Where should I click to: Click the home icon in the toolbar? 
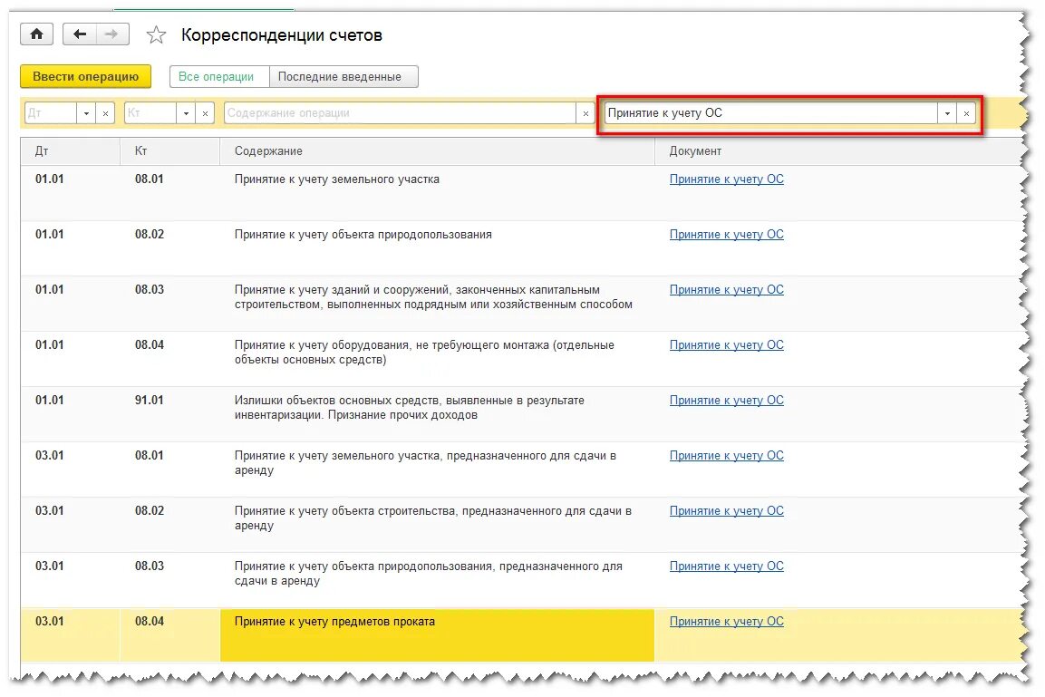click(x=35, y=34)
